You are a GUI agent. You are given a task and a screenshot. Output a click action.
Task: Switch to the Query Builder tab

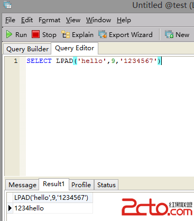(27, 49)
